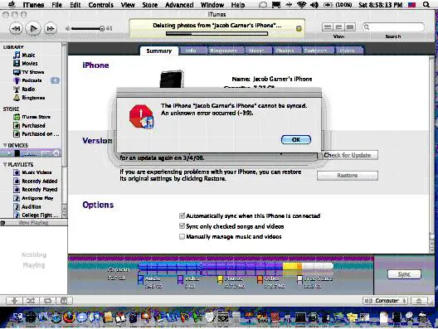The height and width of the screenshot is (329, 438).
Task: Open Radio in the sidebar
Action: point(28,89)
